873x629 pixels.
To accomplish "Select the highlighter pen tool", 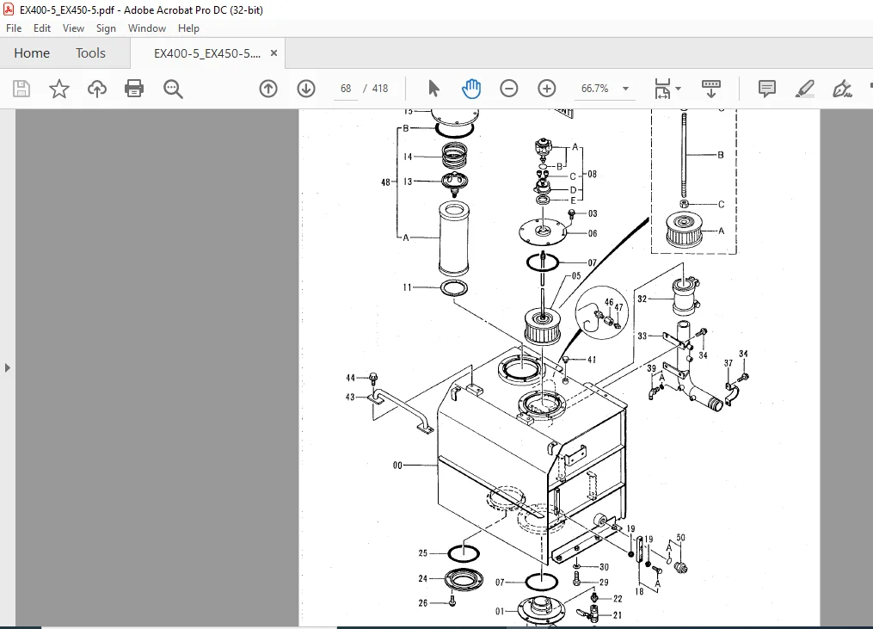I will [805, 89].
